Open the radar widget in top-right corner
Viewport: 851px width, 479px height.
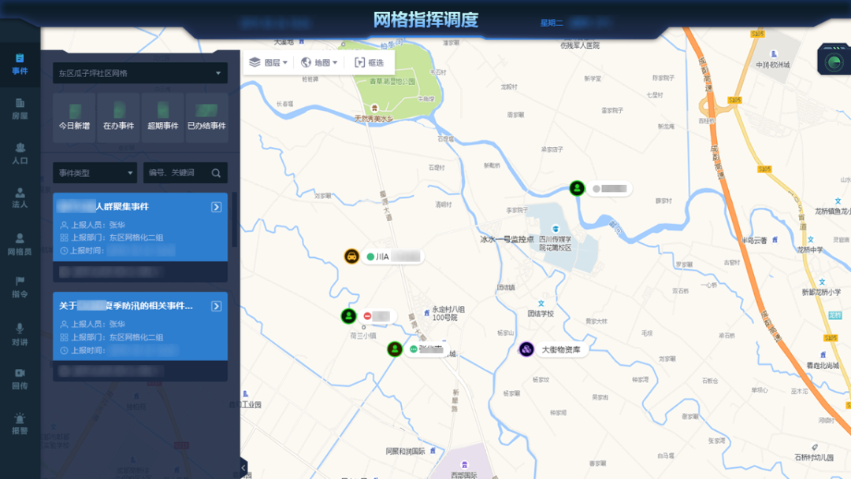(x=833, y=61)
